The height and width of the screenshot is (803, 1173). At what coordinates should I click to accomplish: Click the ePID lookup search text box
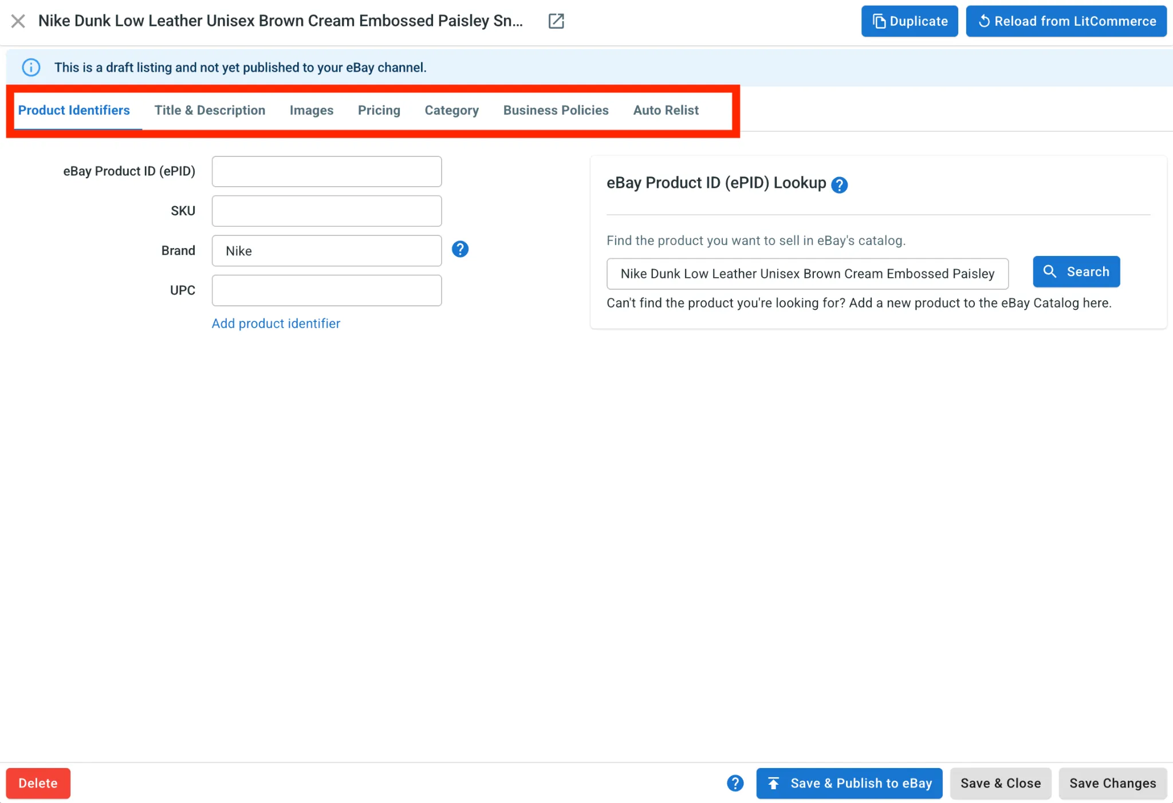pos(808,274)
